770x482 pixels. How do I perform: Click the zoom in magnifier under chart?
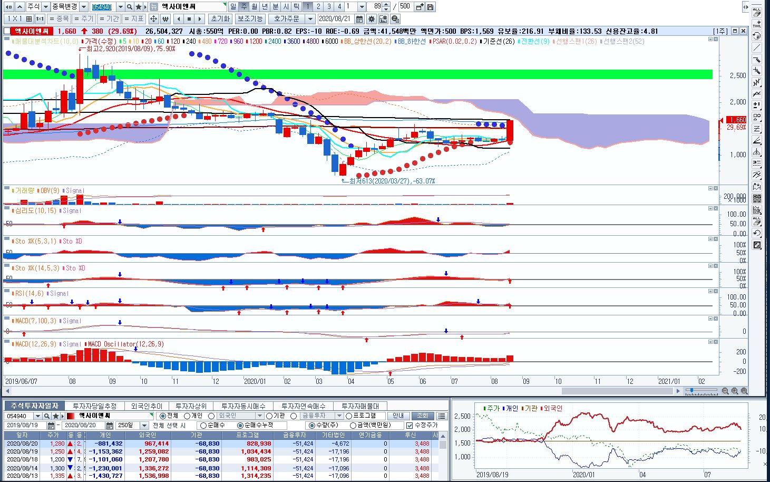point(735,391)
